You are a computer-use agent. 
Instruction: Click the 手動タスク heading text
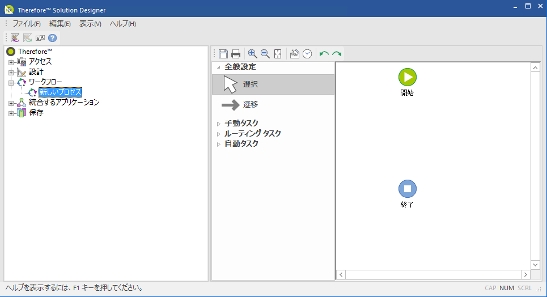point(241,123)
